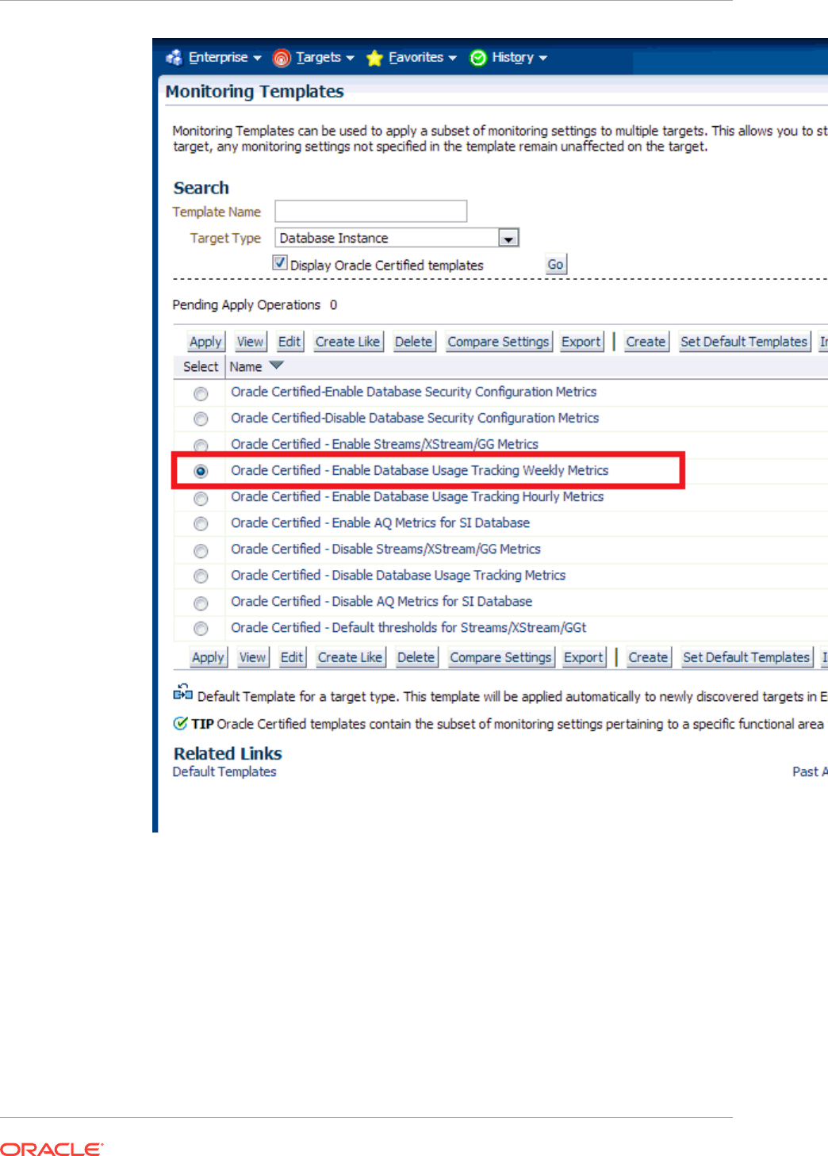The image size is (828, 1156).
Task: Click top Edit button
Action: pos(289,342)
